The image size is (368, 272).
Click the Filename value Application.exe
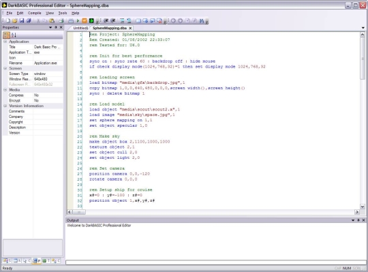click(x=48, y=63)
